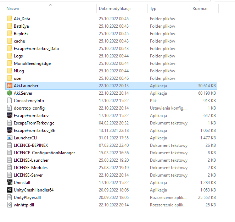This screenshot has width=235, height=222.
Task: Click the LICENCE-ConfigurationManager document icon
Action: tap(10, 153)
